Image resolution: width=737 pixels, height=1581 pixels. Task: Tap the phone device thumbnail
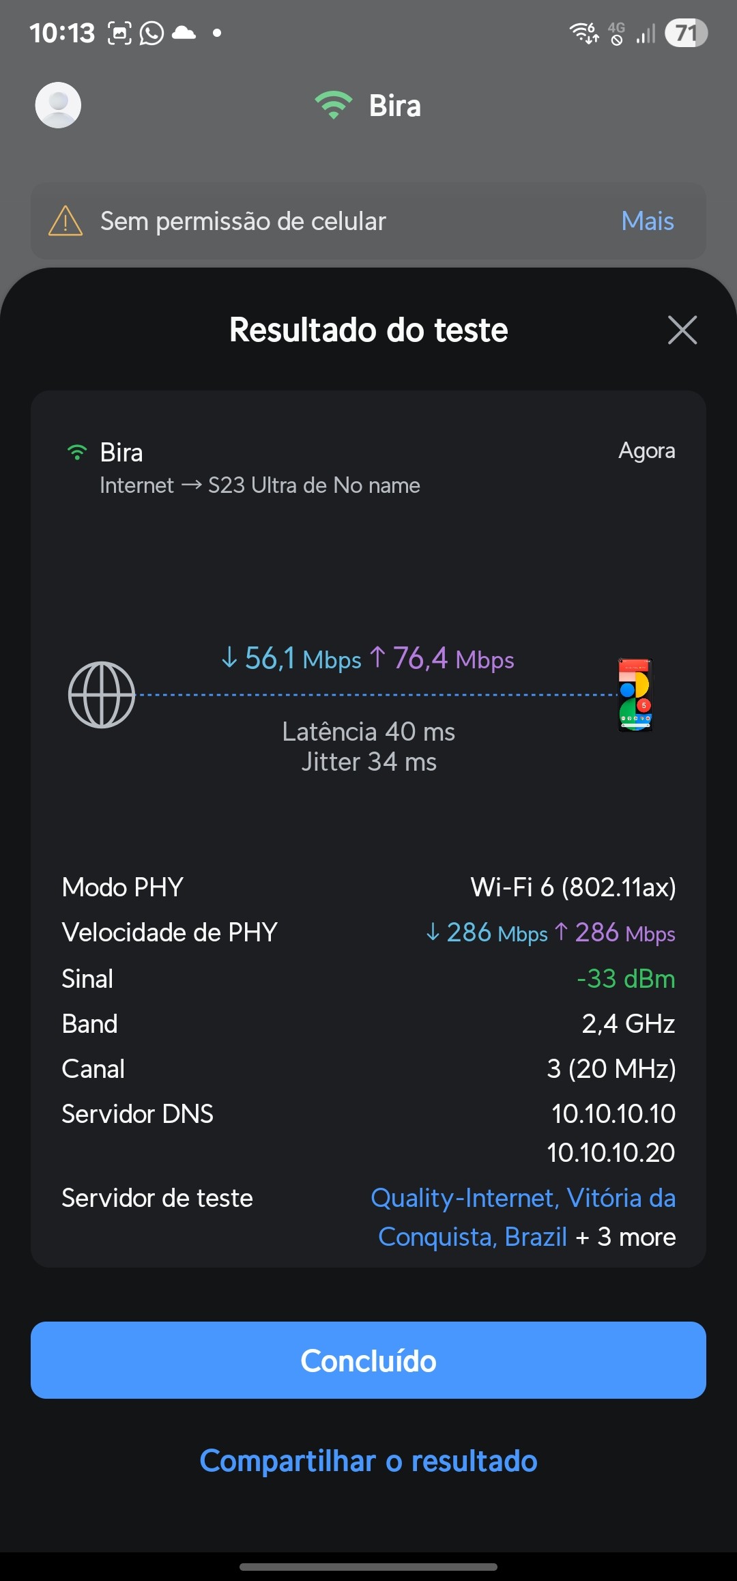(635, 695)
